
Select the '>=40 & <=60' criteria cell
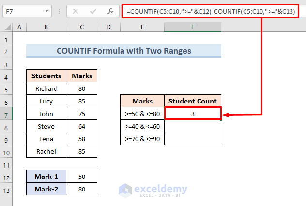click(x=142, y=126)
